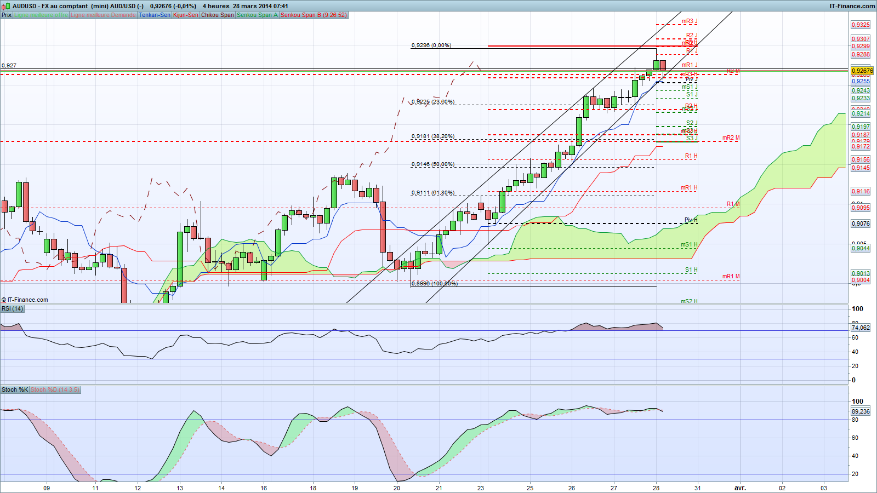This screenshot has width=877, height=493.
Task: Click the Stochastic value tag 89,236
Action: (x=861, y=411)
